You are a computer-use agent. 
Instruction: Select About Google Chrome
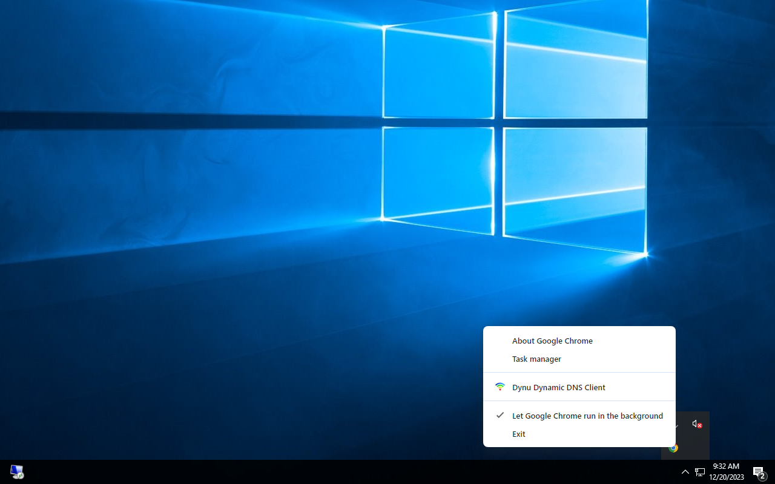(x=552, y=341)
